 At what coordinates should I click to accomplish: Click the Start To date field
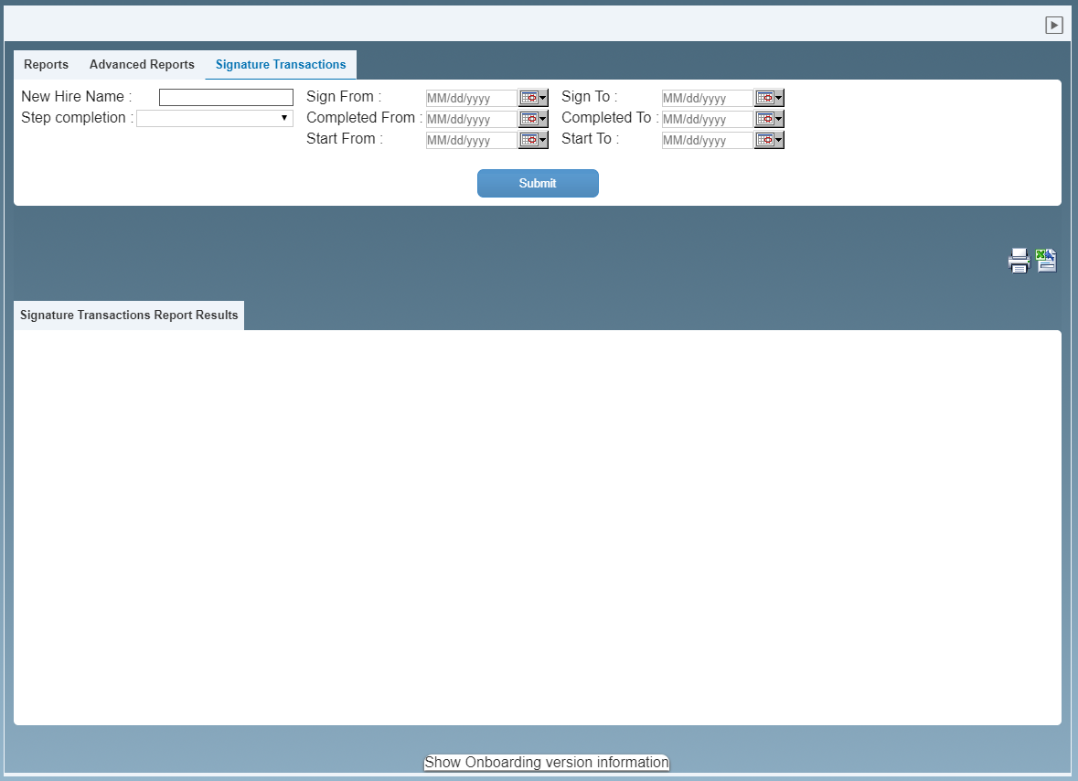[x=708, y=140]
